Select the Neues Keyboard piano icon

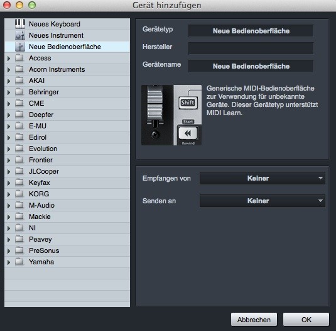pyautogui.click(x=20, y=24)
